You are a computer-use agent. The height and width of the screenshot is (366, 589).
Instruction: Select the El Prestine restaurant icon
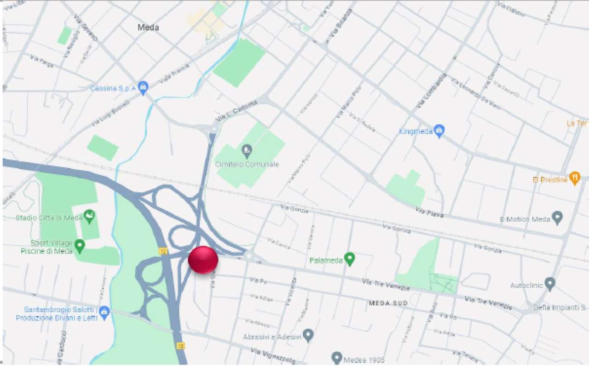[x=575, y=178]
